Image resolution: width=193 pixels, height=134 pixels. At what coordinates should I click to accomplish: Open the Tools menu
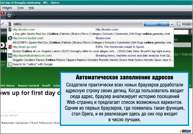20,8
